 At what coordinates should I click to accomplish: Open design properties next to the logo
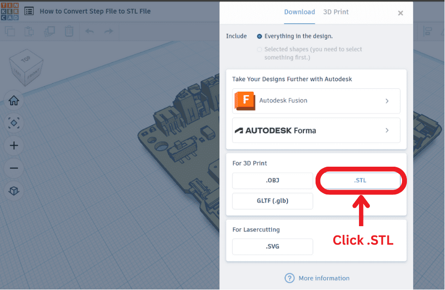tap(28, 11)
